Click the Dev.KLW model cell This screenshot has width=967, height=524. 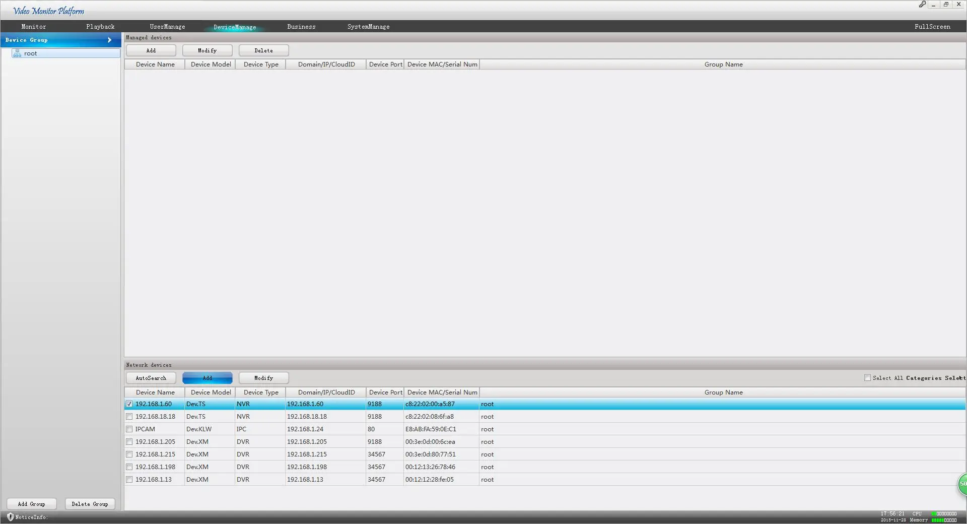pyautogui.click(x=199, y=429)
